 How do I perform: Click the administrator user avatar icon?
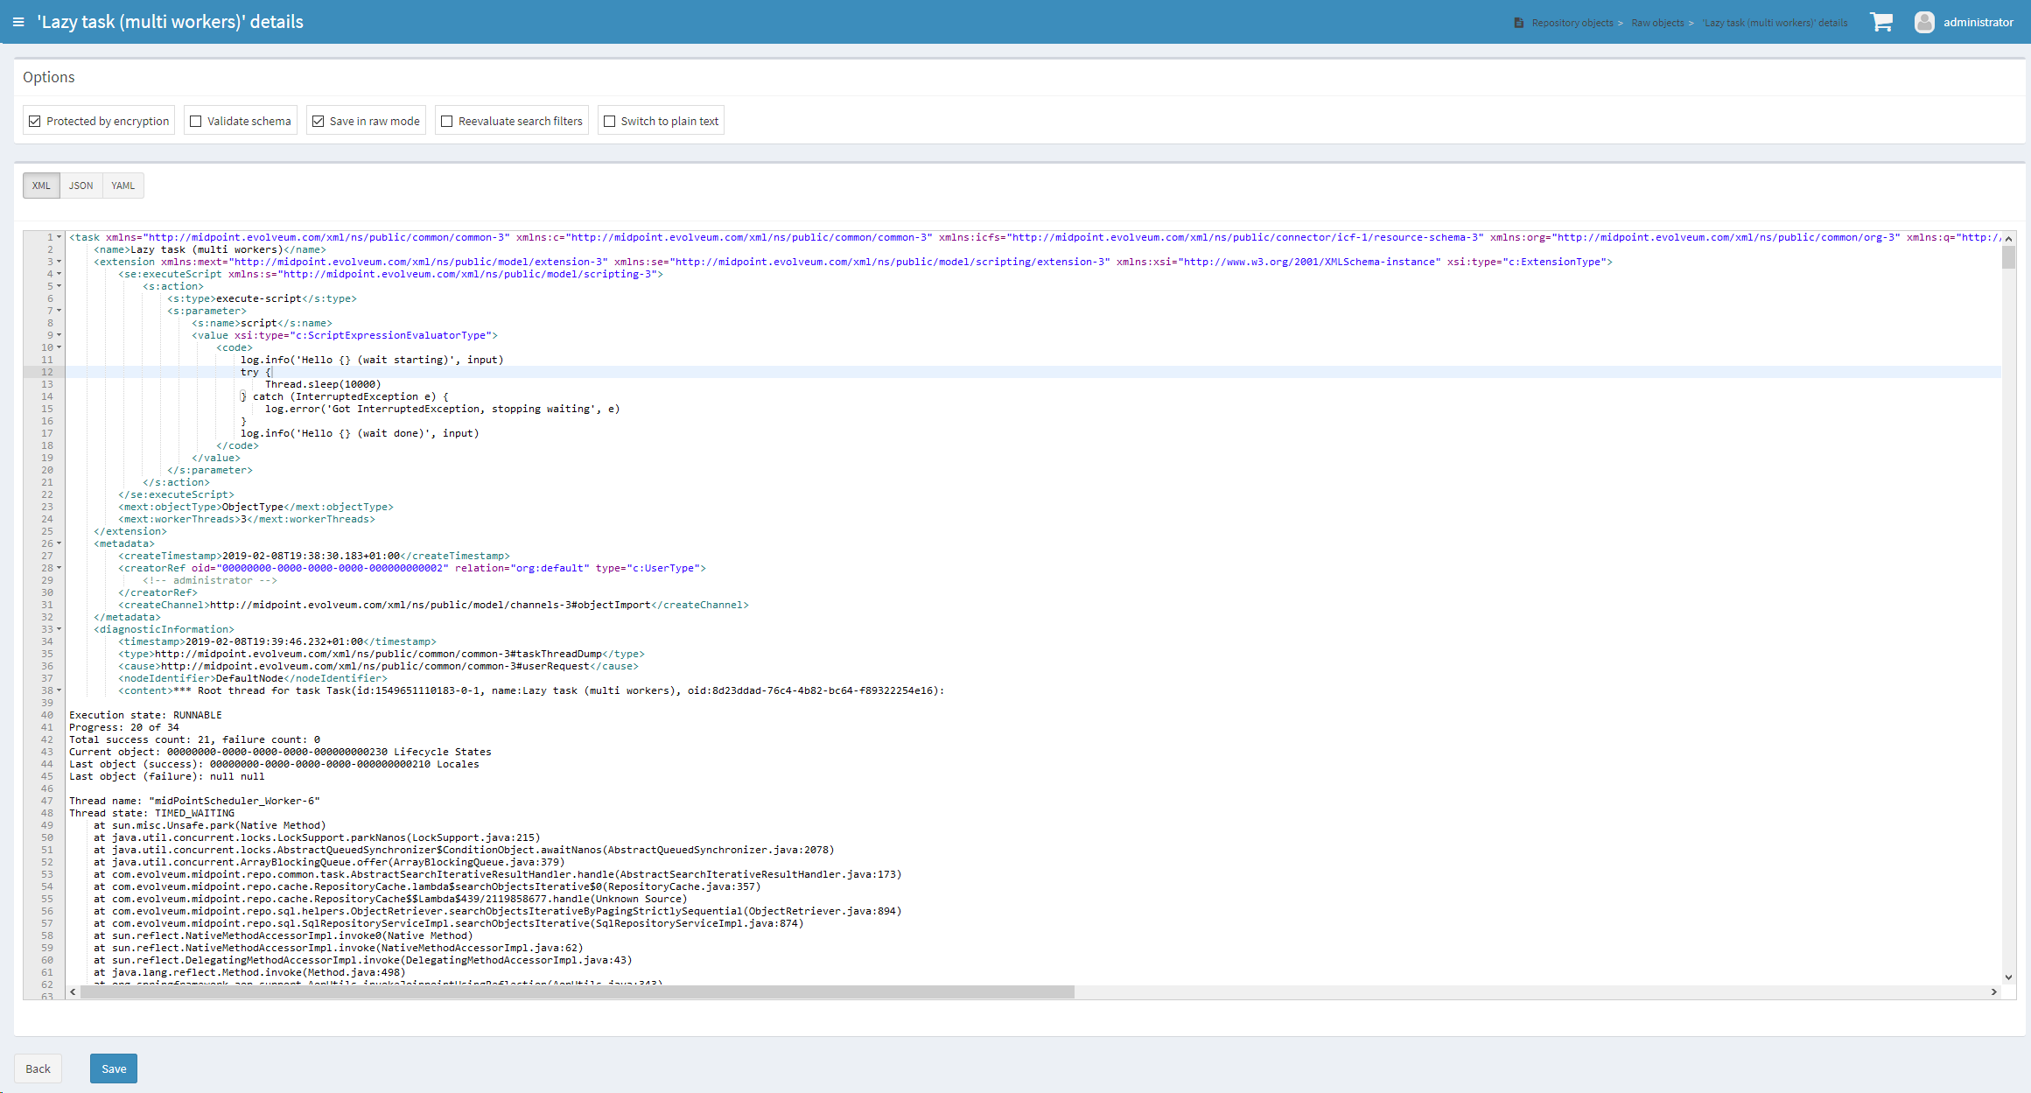[x=1924, y=22]
